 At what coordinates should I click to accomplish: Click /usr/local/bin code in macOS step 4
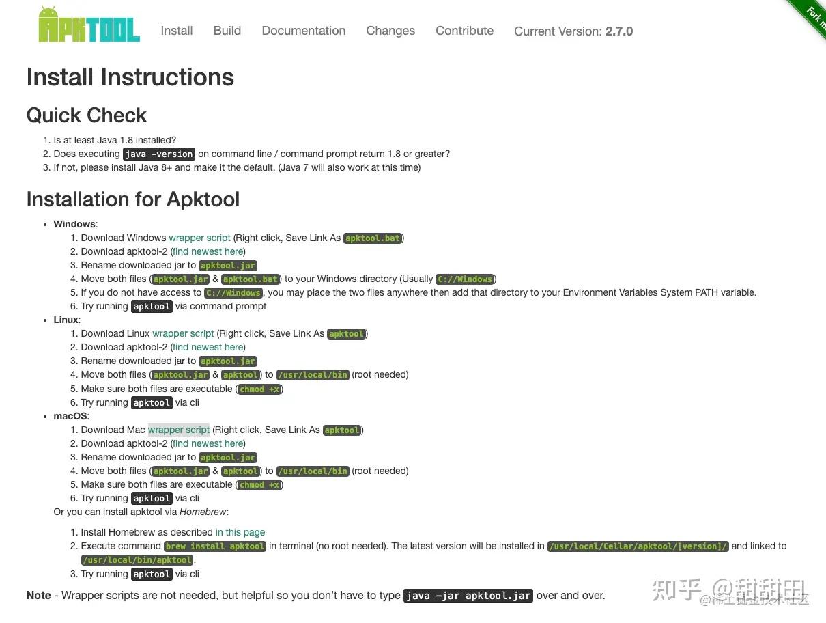313,471
